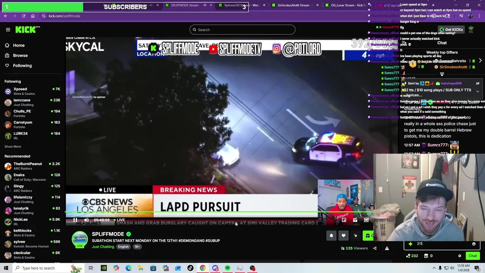Enable picture-in-picture mini player

click(344, 220)
